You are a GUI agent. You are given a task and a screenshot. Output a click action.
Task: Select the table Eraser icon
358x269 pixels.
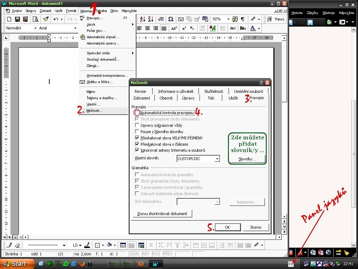[17, 245]
